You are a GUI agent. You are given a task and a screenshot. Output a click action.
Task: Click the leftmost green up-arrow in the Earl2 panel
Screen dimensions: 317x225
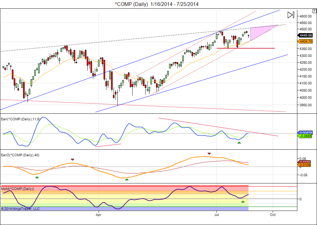coord(37,177)
